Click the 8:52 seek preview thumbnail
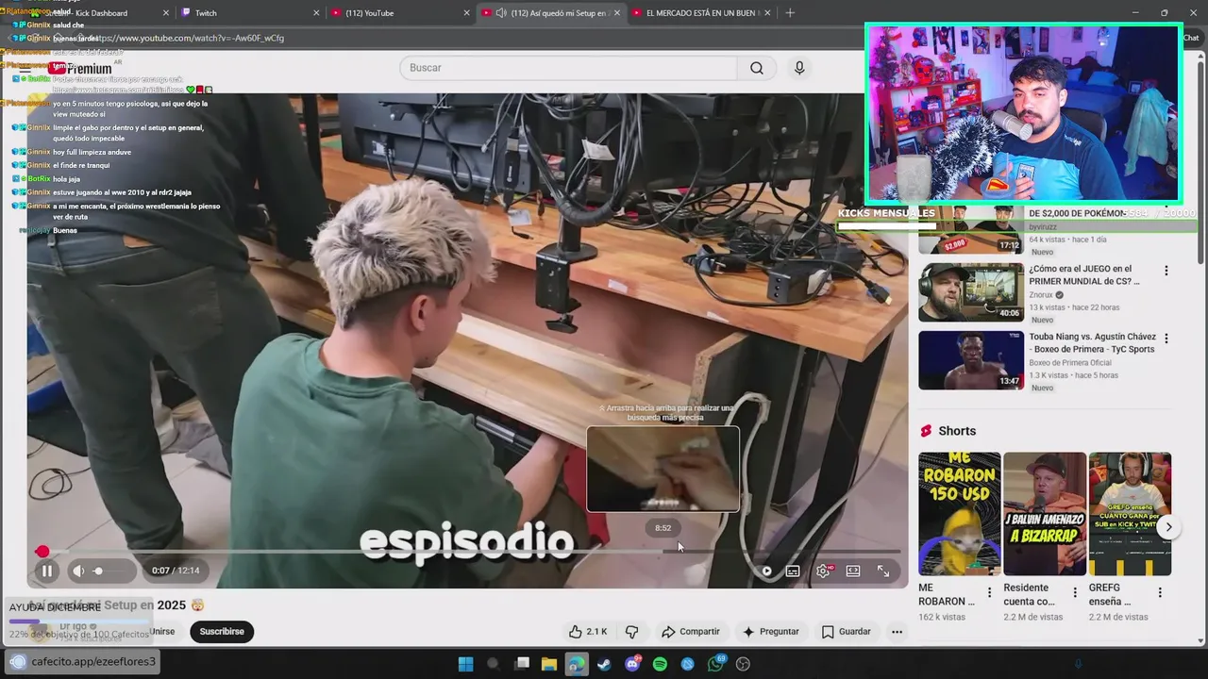This screenshot has height=679, width=1208. (x=663, y=469)
